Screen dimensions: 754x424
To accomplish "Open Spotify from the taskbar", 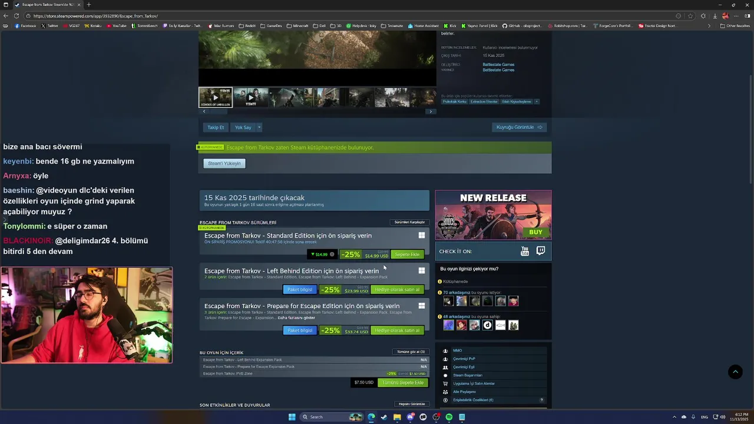I will coord(449,417).
